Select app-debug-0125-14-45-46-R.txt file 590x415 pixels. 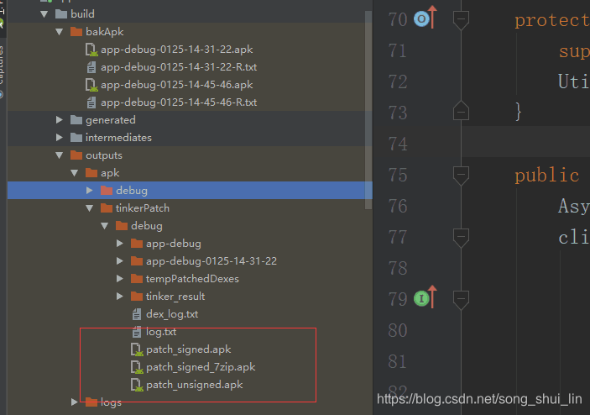(x=179, y=102)
